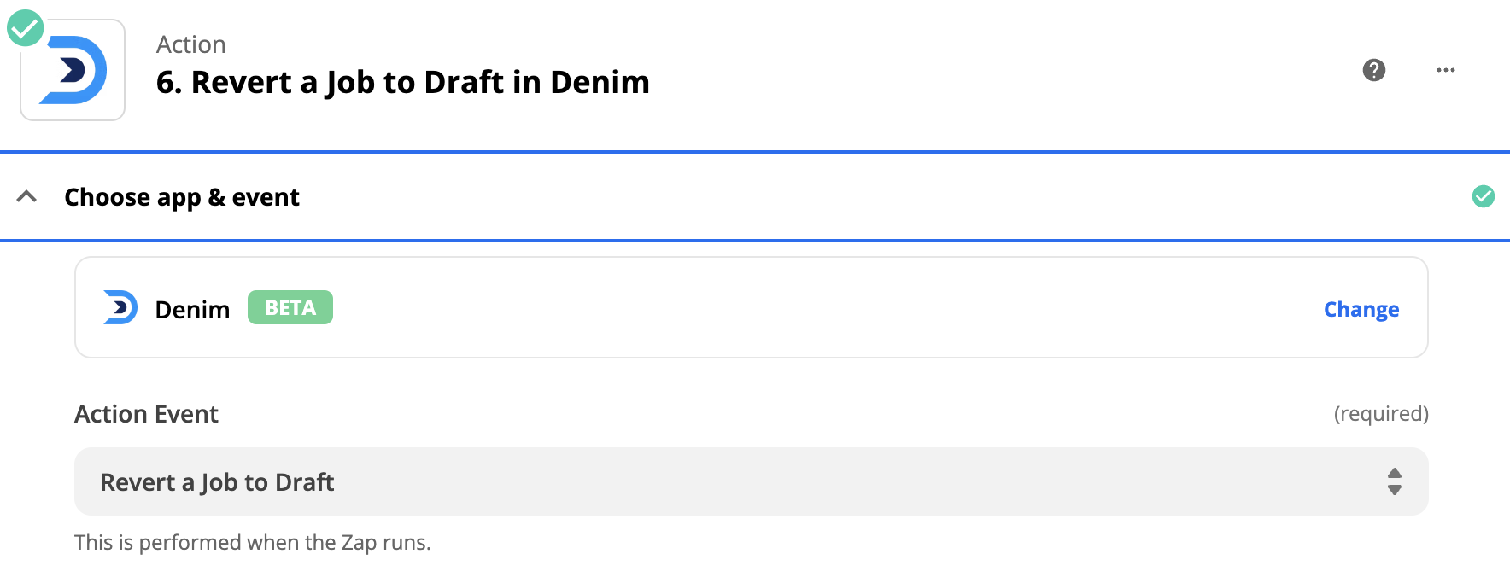1510x577 pixels.
Task: Click the Action Event field label
Action: click(146, 414)
